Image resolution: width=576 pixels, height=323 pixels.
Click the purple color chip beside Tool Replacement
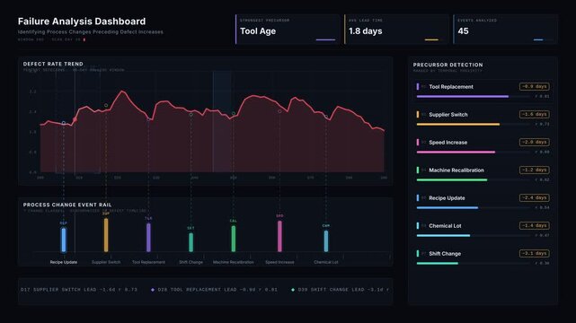418,86
